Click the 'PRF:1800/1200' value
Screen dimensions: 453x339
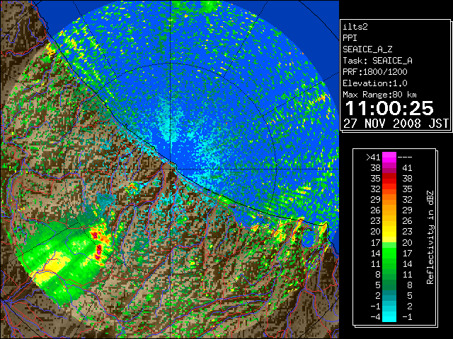pos(375,72)
